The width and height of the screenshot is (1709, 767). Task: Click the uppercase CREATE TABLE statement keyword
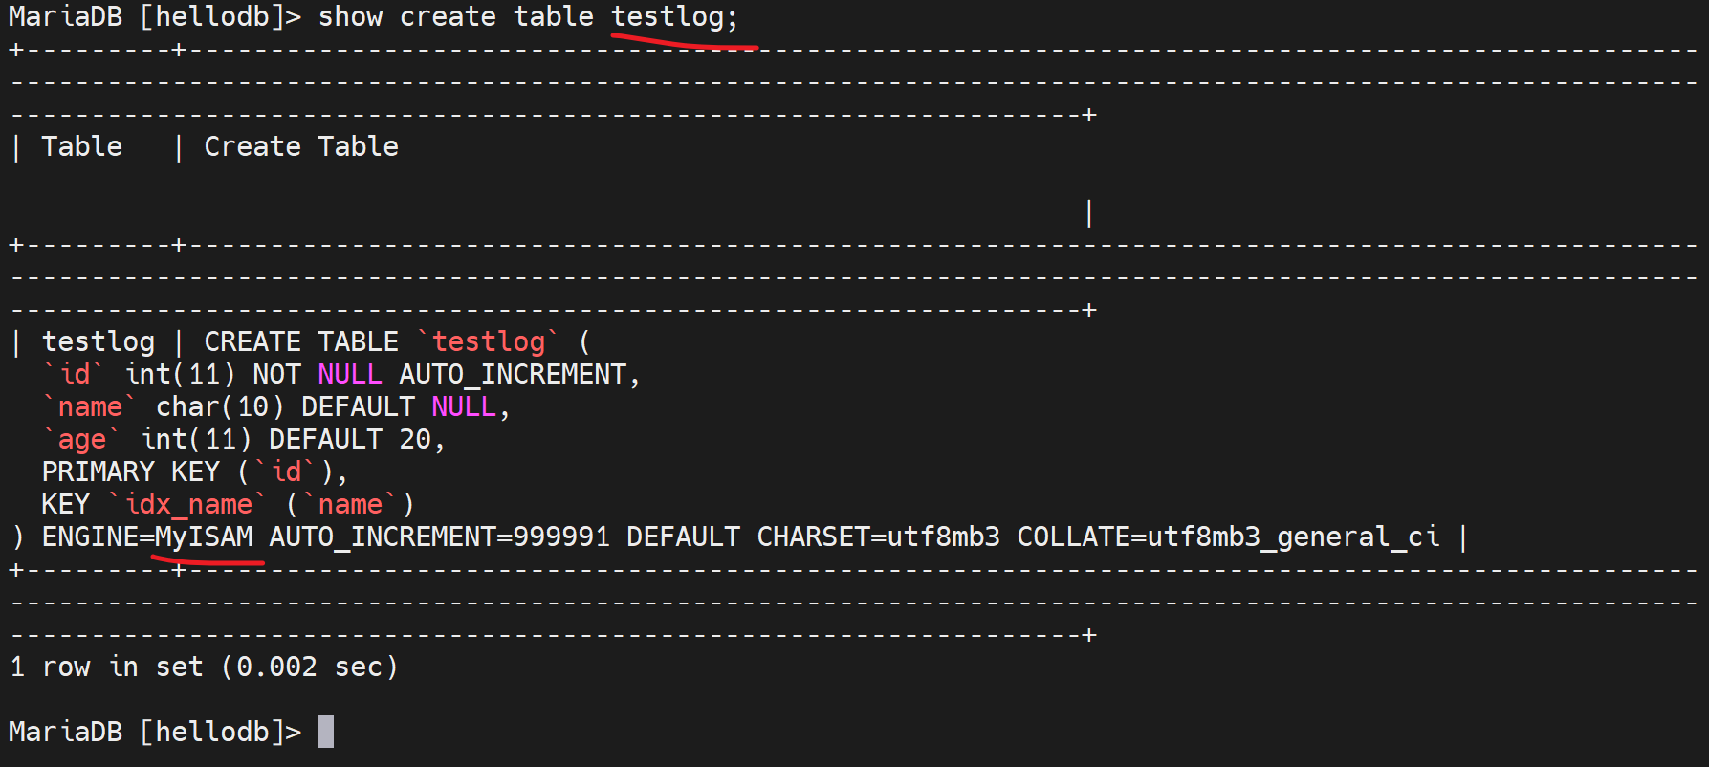(x=301, y=341)
